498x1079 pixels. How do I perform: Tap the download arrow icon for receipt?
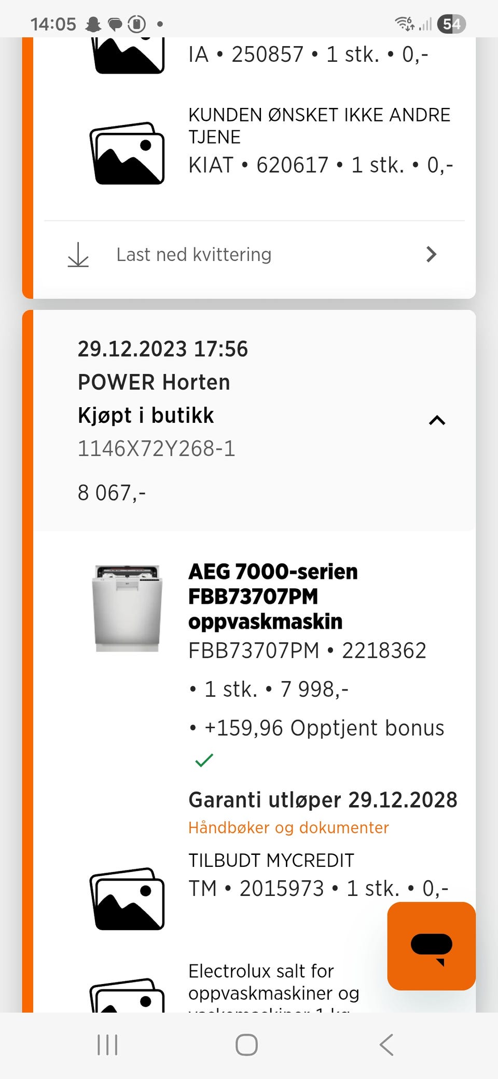pos(78,255)
